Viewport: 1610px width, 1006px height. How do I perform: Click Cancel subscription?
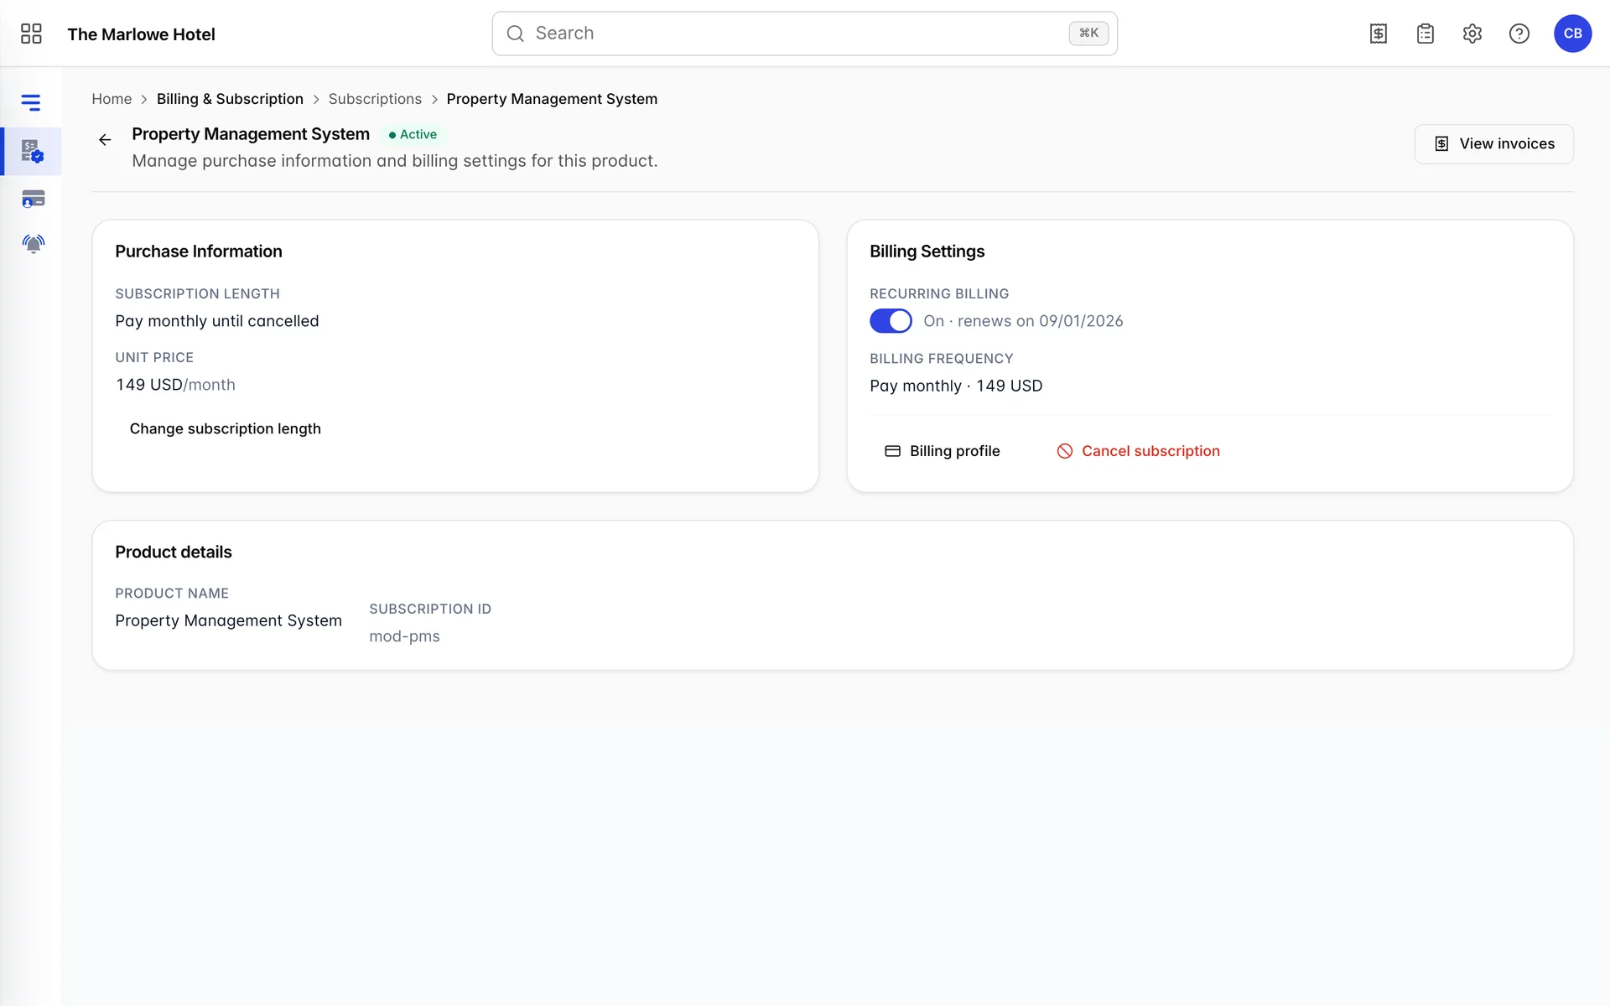coord(1138,451)
